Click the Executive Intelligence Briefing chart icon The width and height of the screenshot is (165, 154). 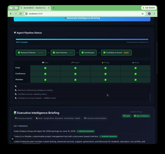pyautogui.click(x=15, y=113)
